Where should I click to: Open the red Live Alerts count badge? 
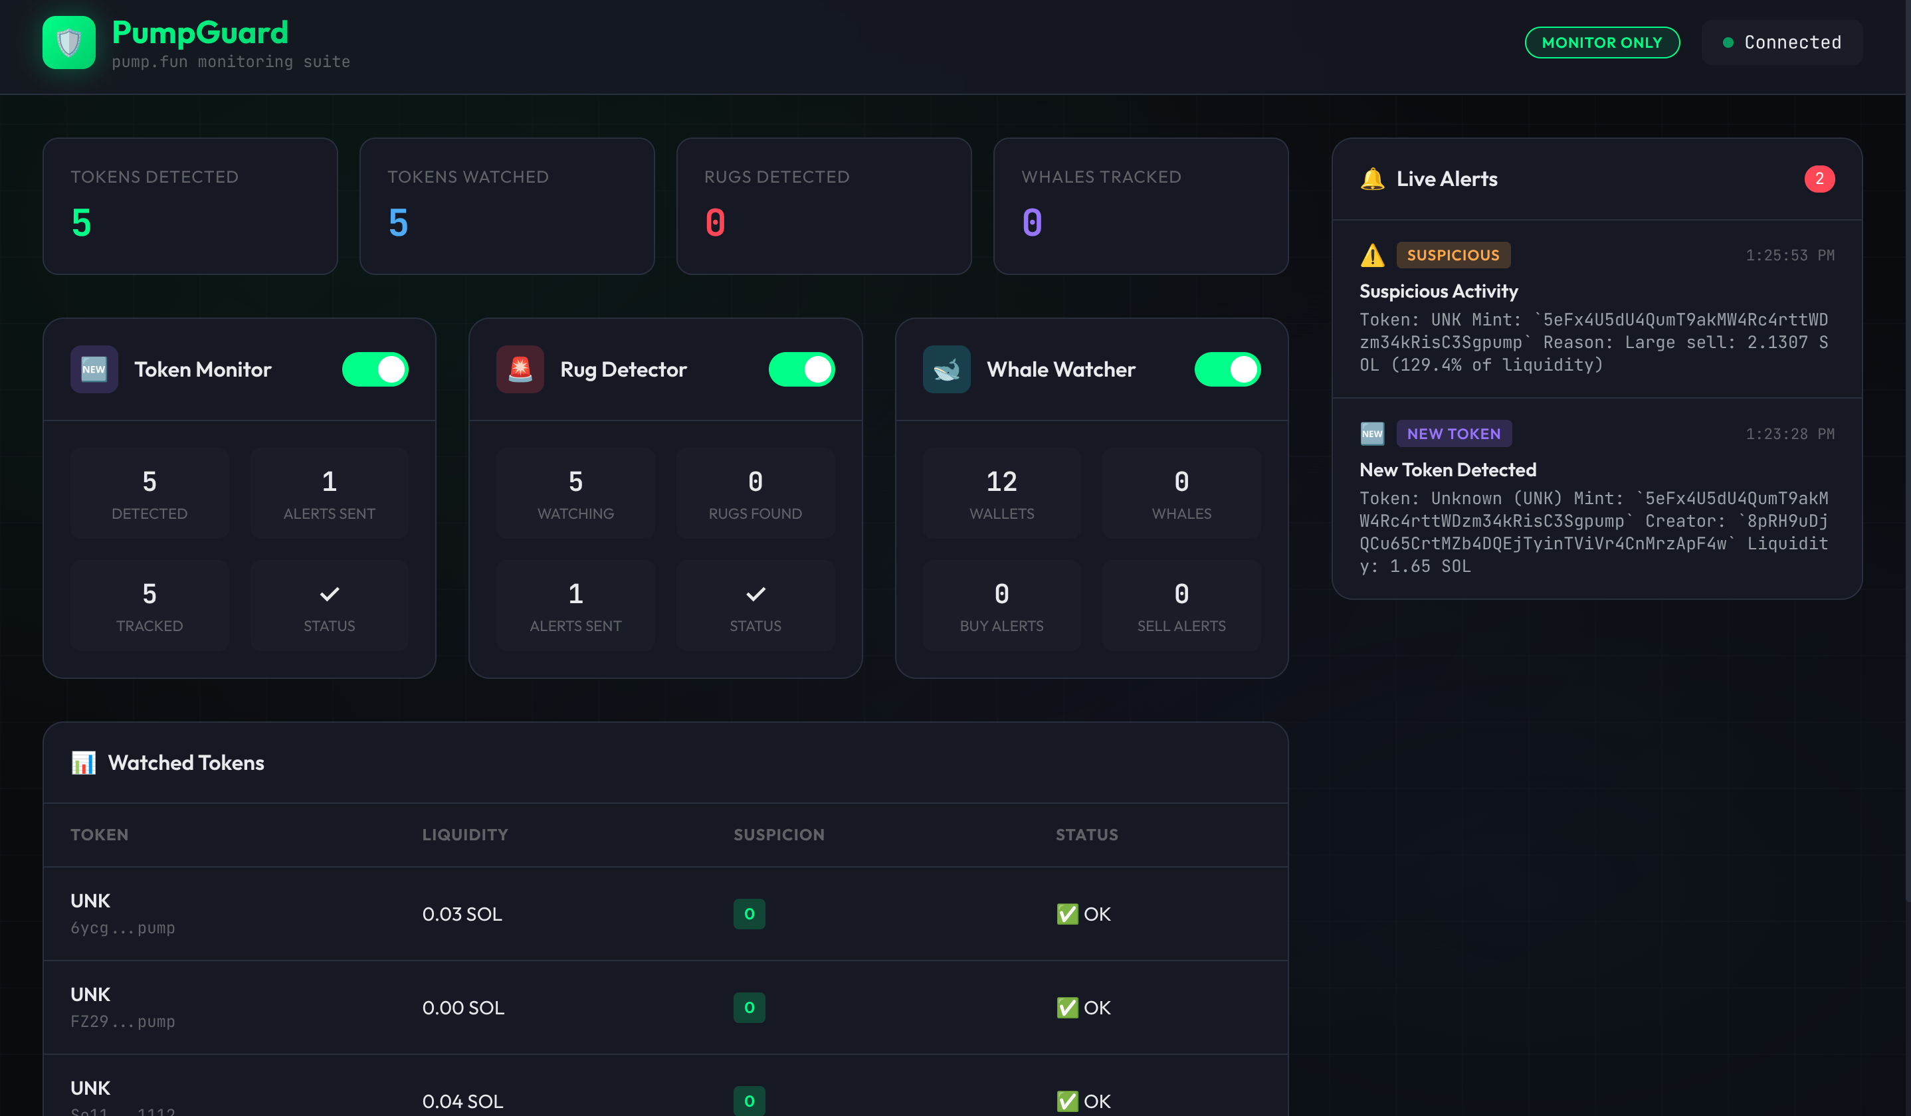tap(1819, 179)
